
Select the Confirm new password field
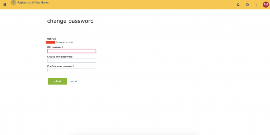coord(71,70)
